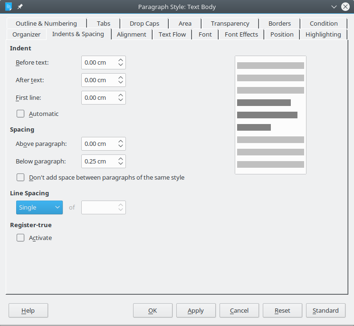Click the title bar down-chevron icon
Viewport: 354px width, 326px height.
[x=334, y=7]
